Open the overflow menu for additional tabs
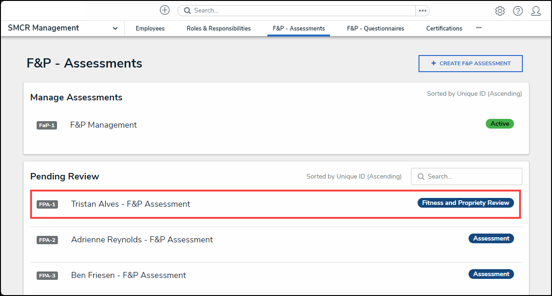Screen dimensions: 552x296 tap(479, 28)
